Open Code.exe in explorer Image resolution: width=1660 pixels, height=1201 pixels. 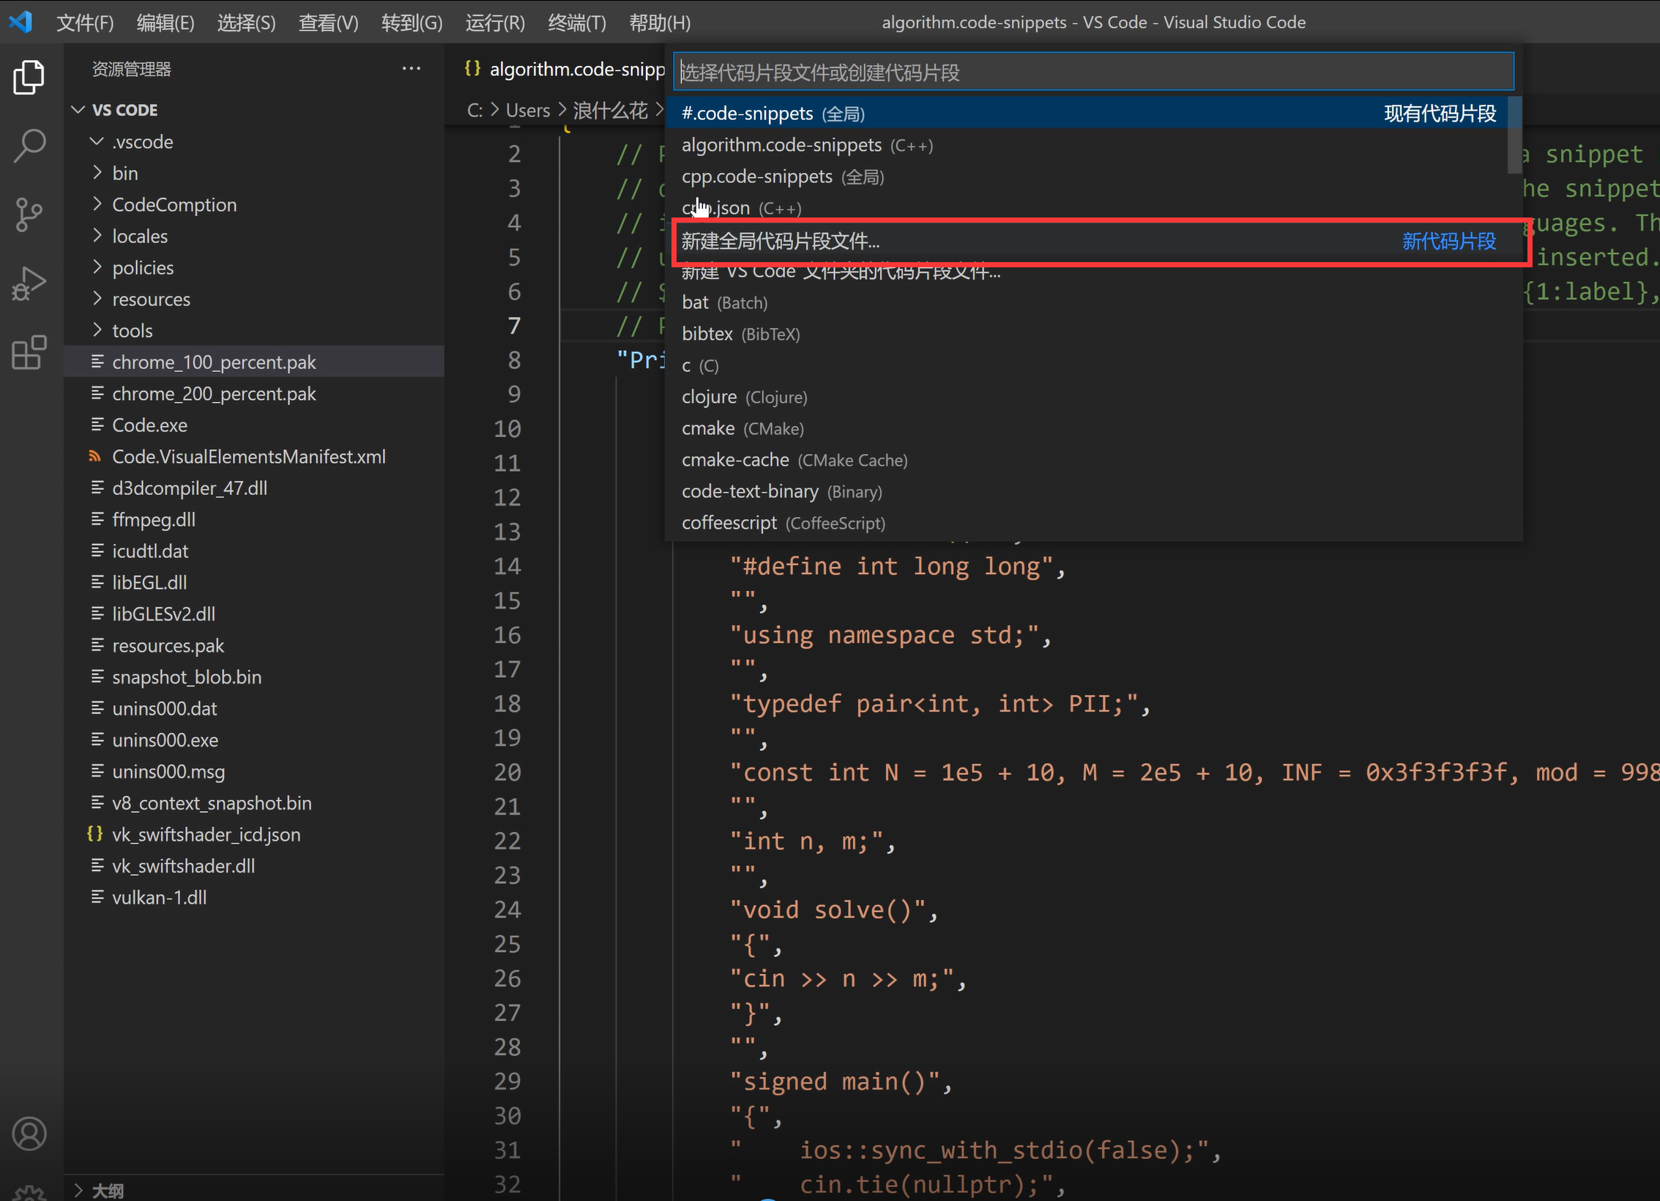[x=254, y=425]
